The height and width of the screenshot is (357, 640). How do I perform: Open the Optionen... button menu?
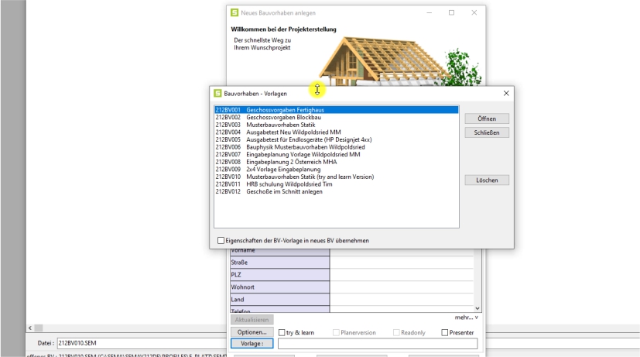[x=252, y=332]
